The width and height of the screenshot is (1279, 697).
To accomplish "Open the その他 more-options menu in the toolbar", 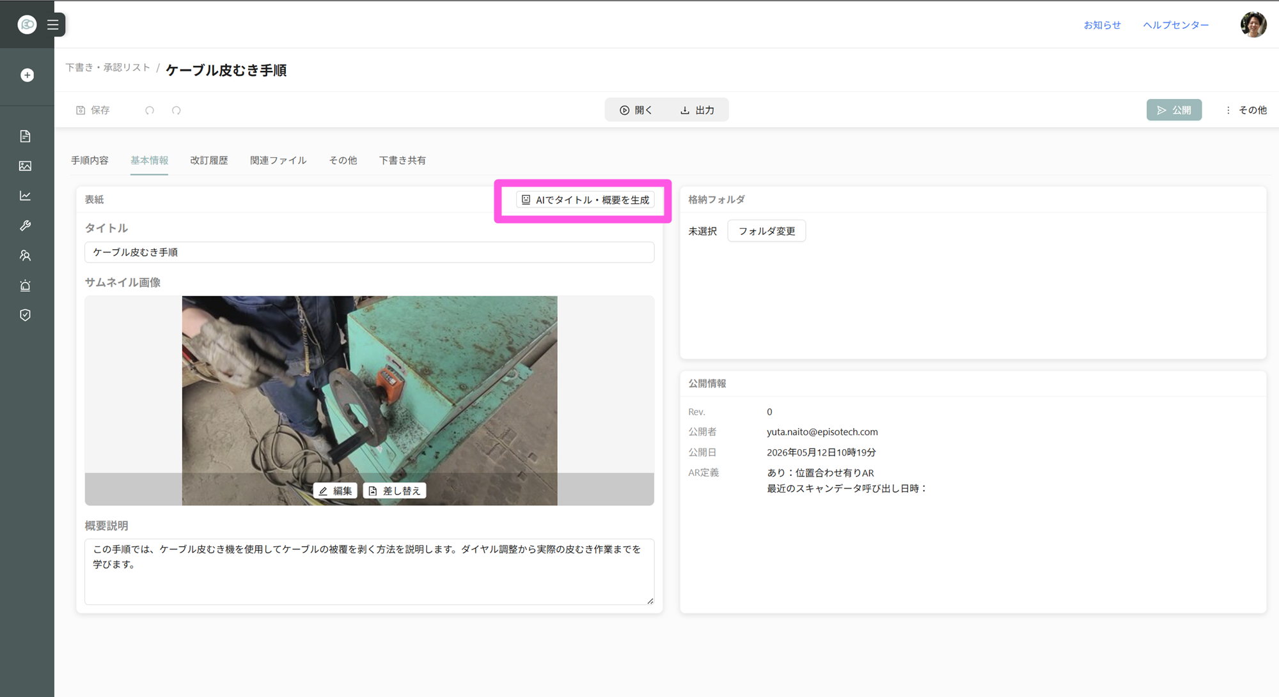I will click(1246, 111).
